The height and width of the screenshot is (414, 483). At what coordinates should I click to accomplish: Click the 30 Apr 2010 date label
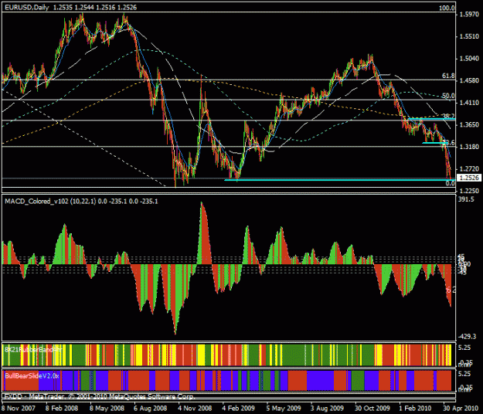pos(461,409)
